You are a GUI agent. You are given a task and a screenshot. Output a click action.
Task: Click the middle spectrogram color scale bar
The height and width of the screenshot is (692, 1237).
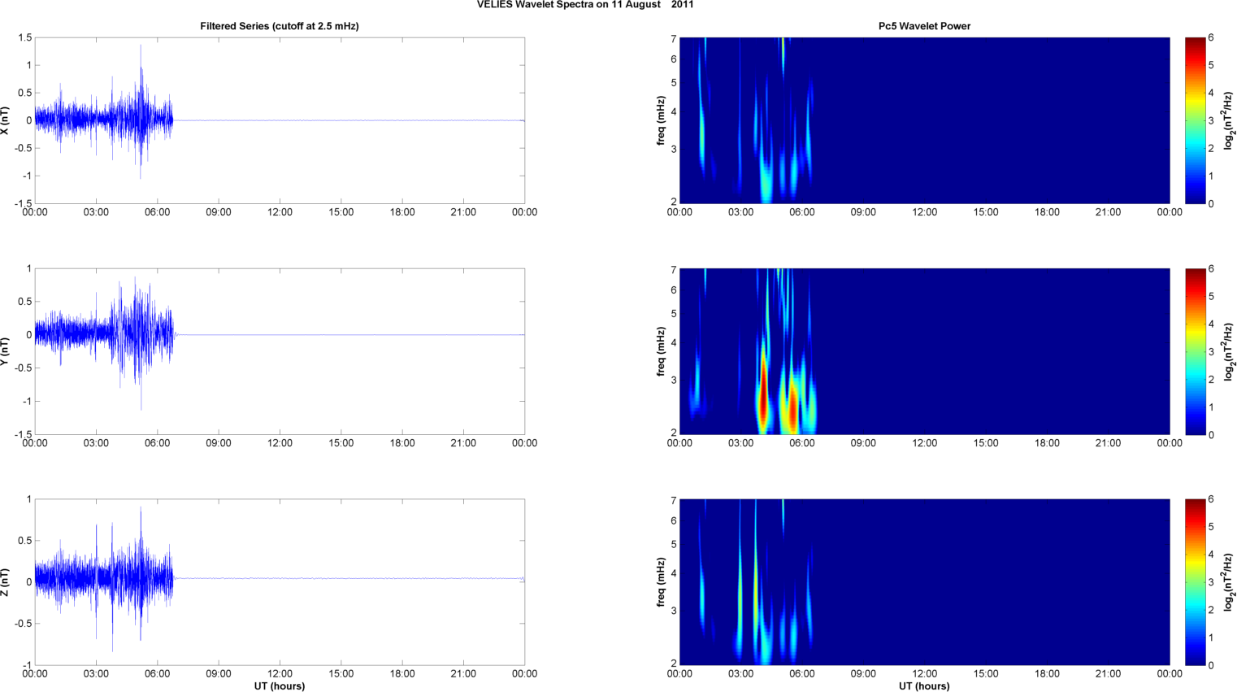(x=1195, y=351)
